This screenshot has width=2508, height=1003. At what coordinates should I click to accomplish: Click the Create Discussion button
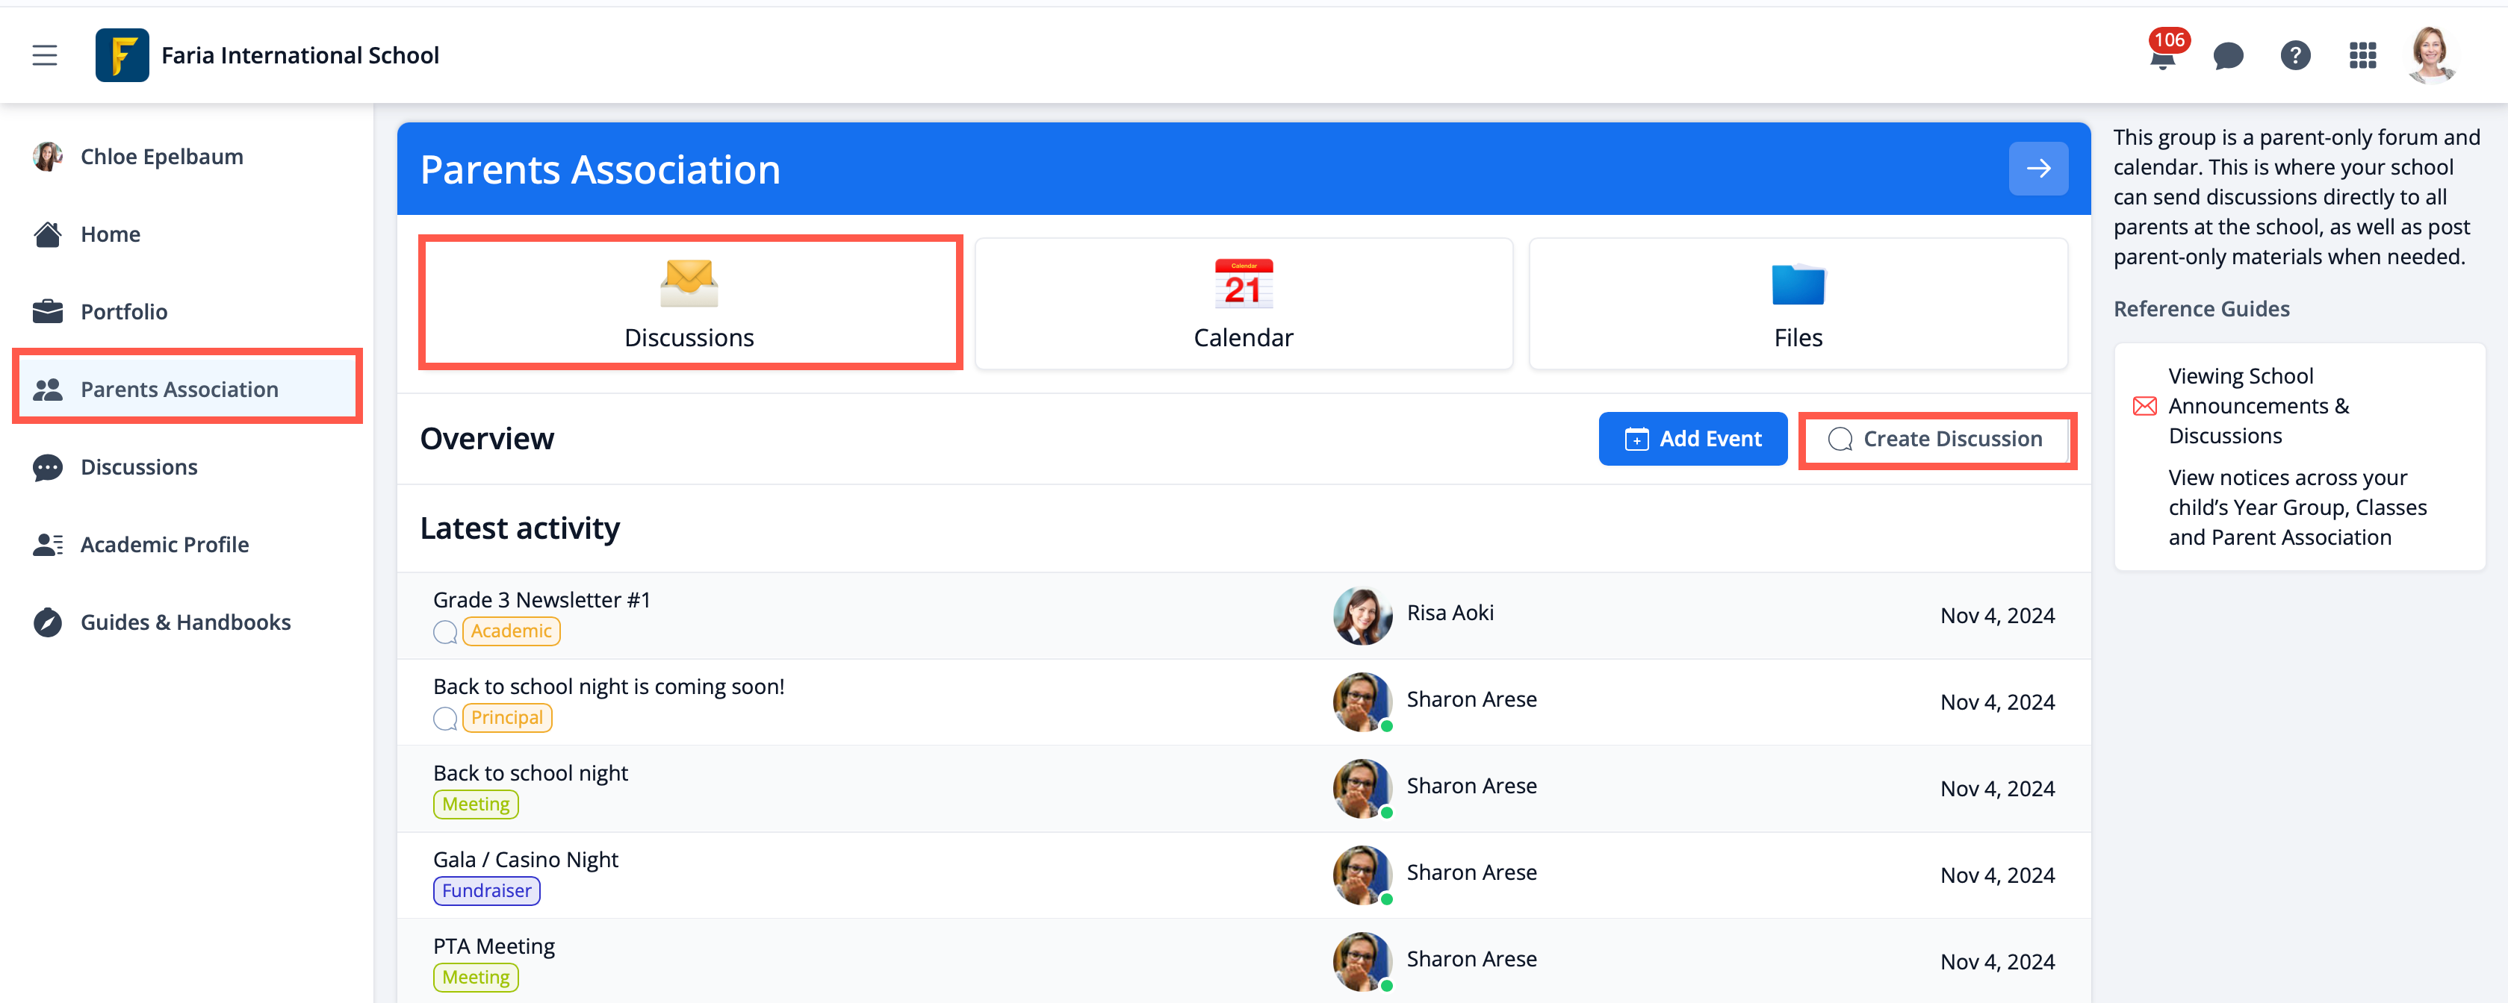1937,439
